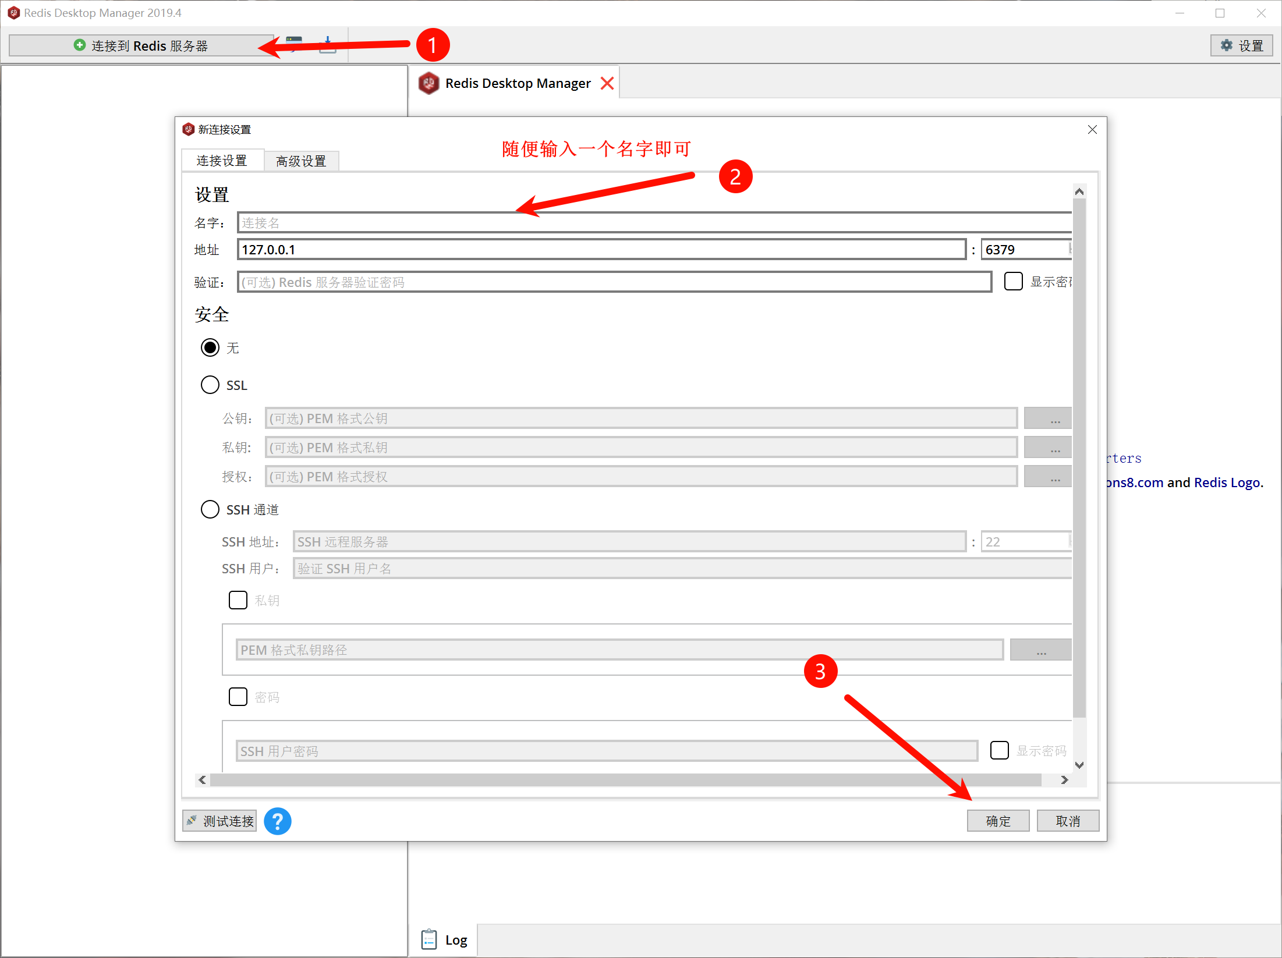1282x958 pixels.
Task: Click the 确定 confirm button
Action: (998, 821)
